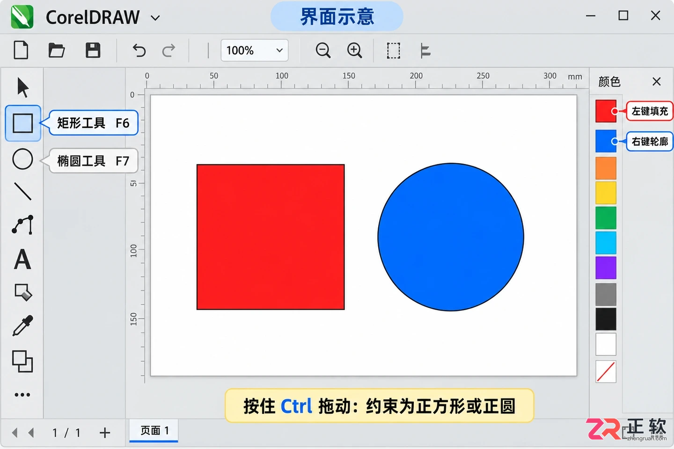
Task: Create a new document
Action: pyautogui.click(x=21, y=50)
